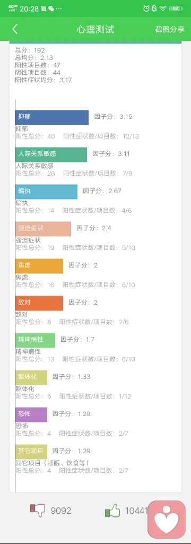Tap the back arrow in header
The height and width of the screenshot is (544, 191).
coord(14,29)
